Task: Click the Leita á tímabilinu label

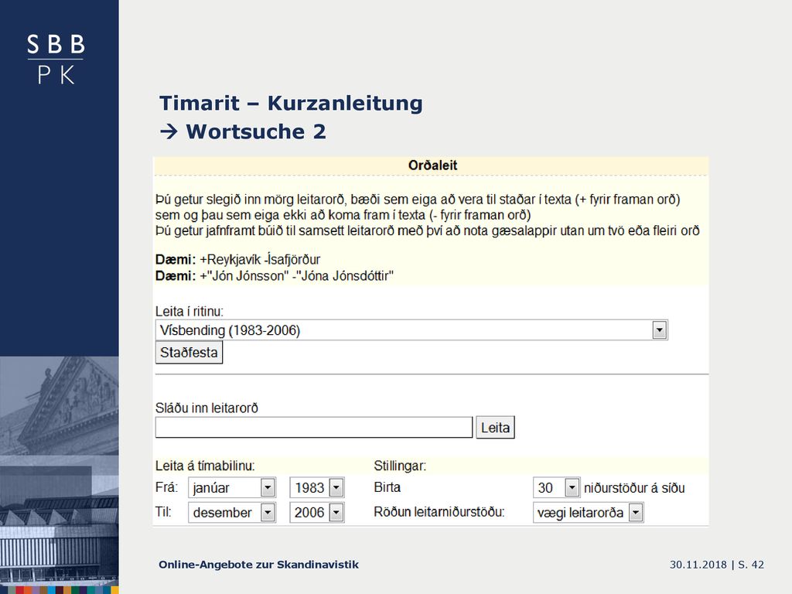Action: pyautogui.click(x=205, y=466)
